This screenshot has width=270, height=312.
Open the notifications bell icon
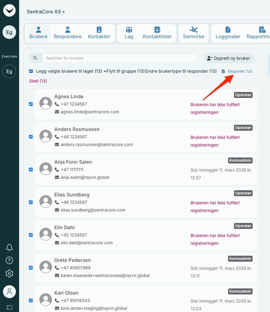pyautogui.click(x=9, y=248)
